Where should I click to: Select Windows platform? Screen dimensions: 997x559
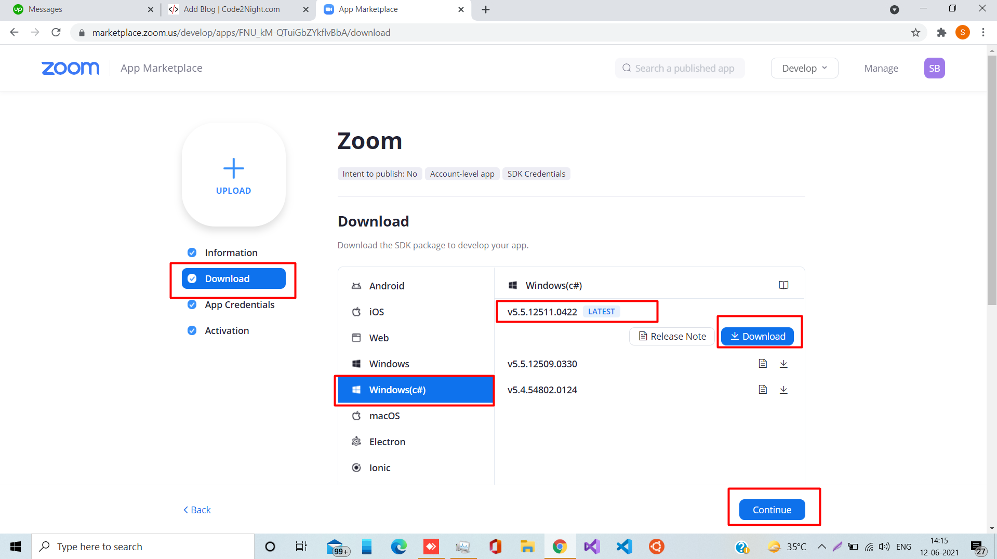click(416, 364)
